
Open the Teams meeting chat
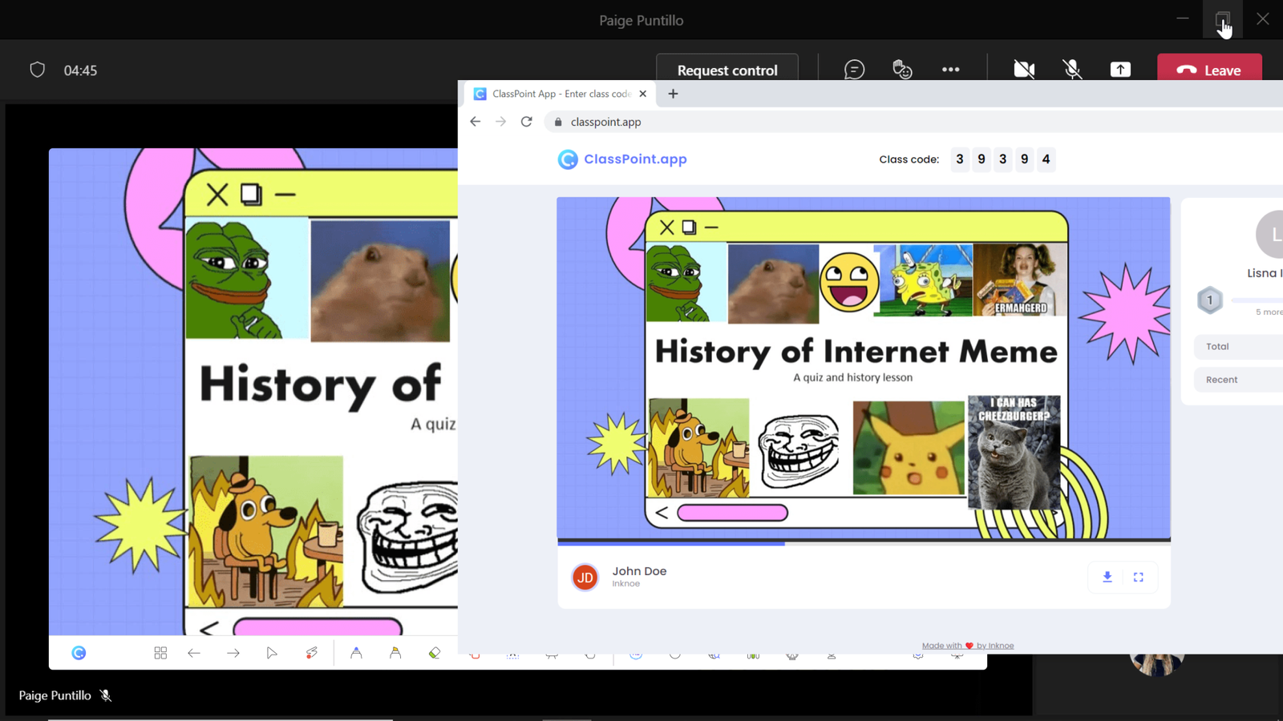(x=854, y=70)
